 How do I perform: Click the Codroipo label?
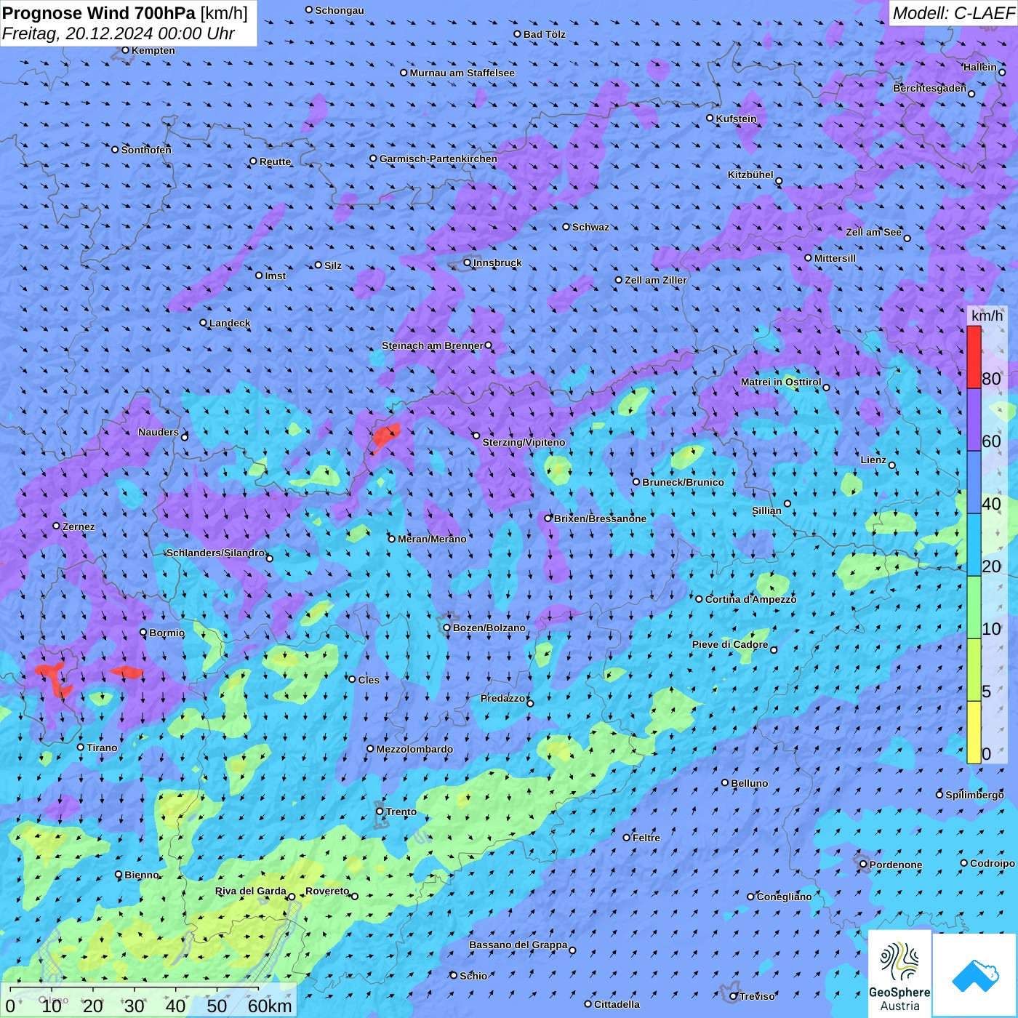point(993,863)
